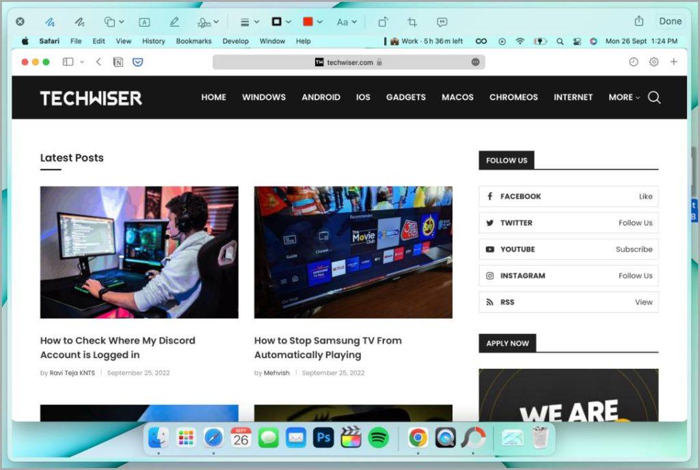Viewport: 700px width, 470px height.
Task: Open 'How to Stop Samsung TV' headline
Action: point(328,348)
